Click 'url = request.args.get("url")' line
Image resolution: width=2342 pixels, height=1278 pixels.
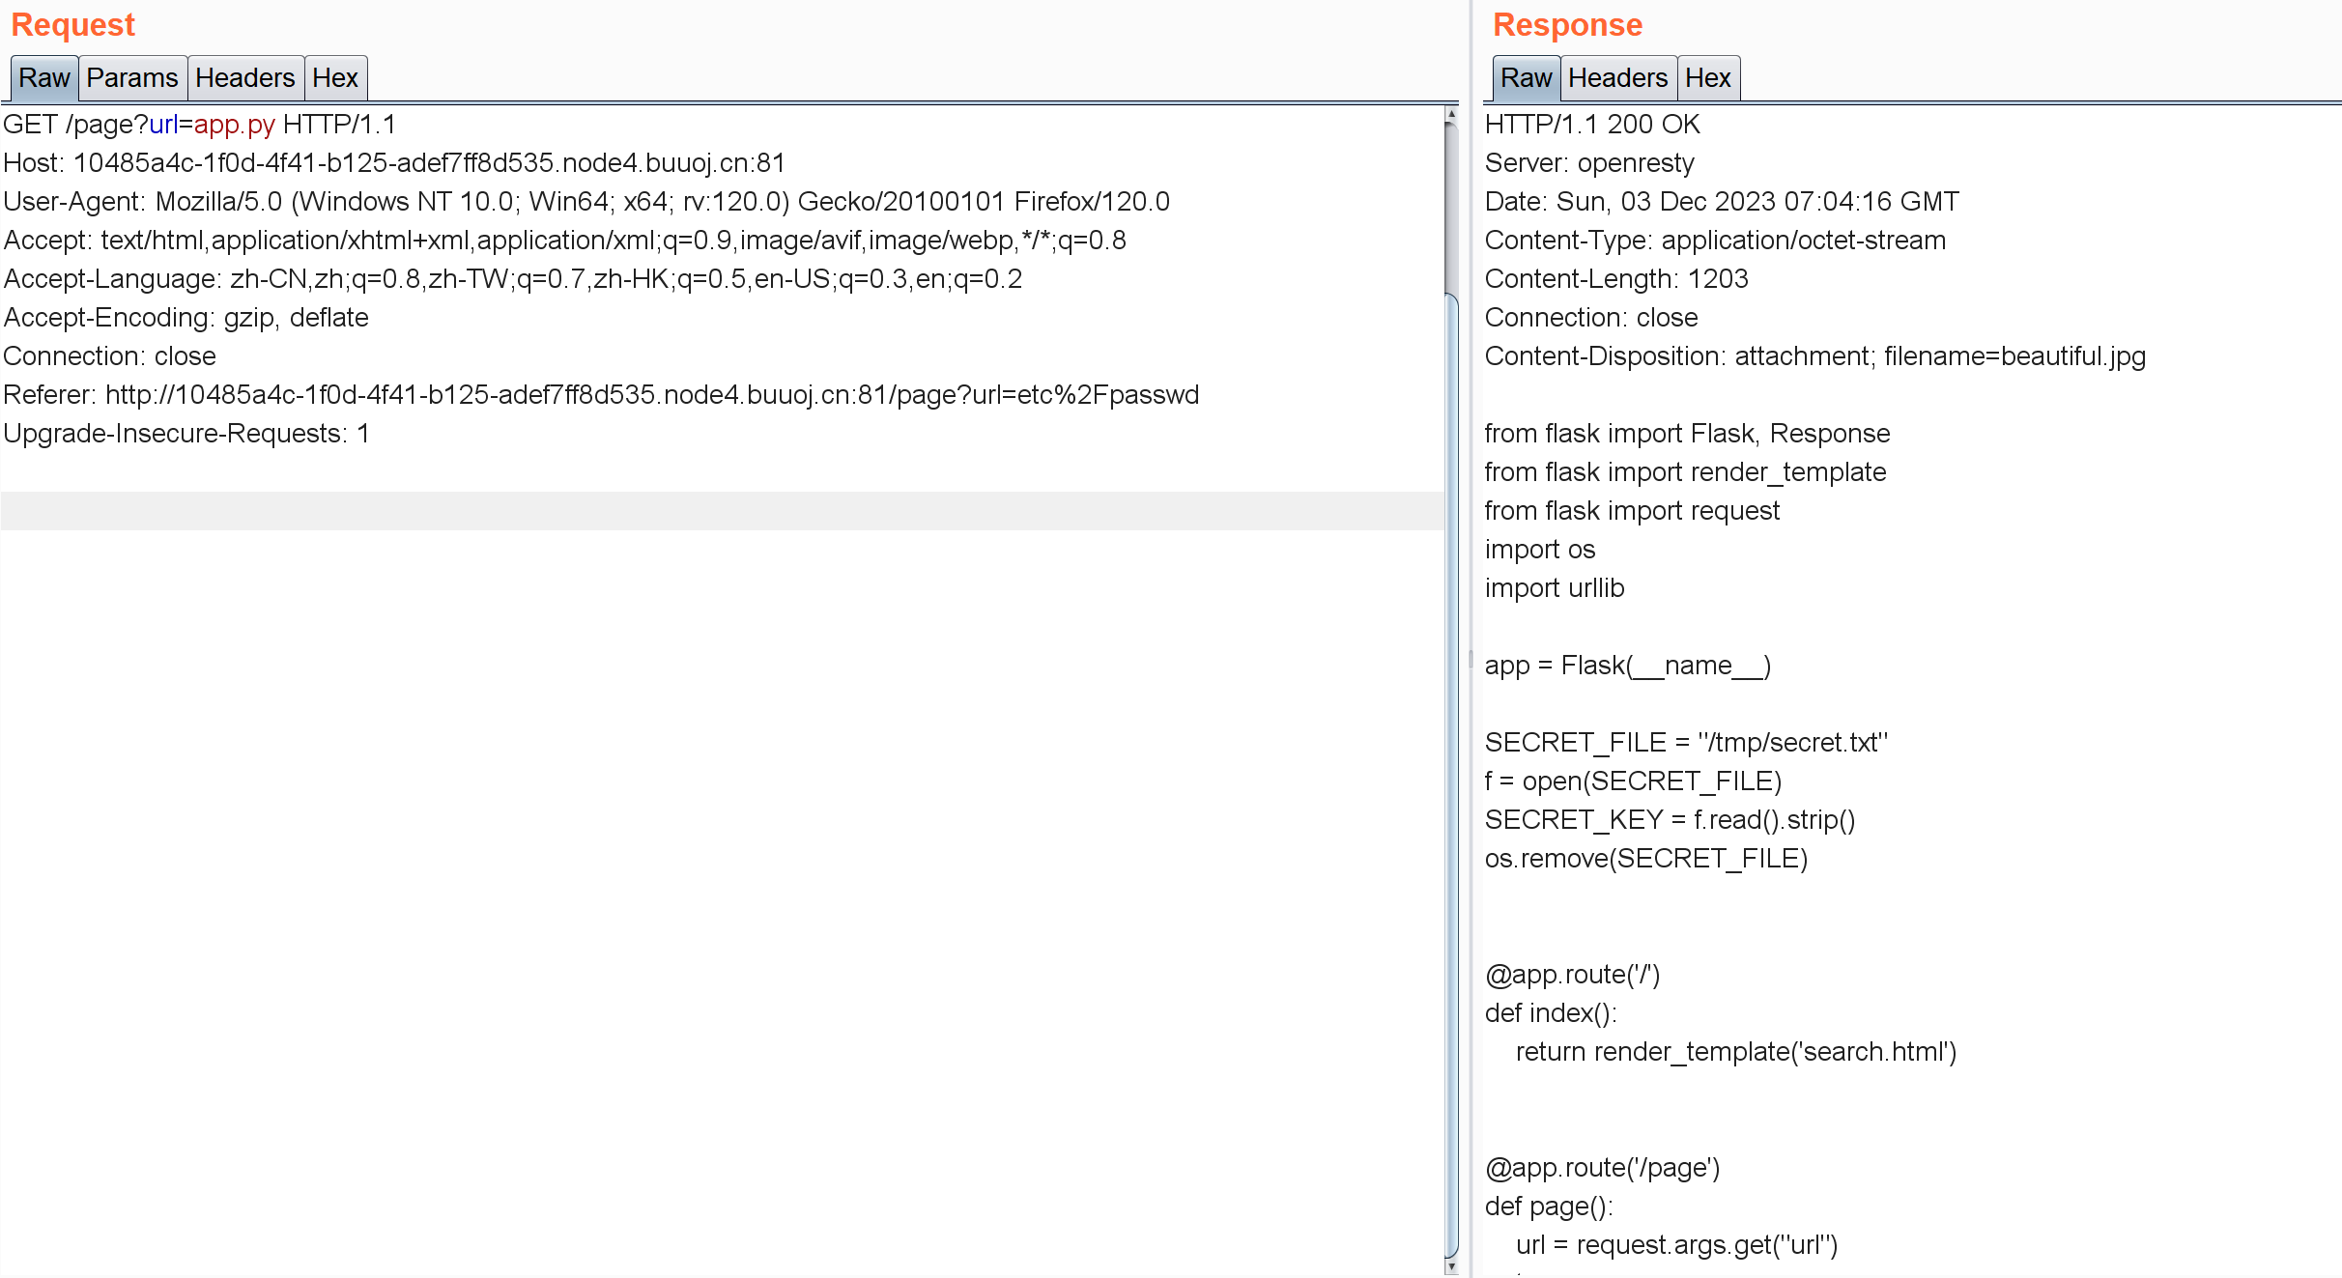(x=1676, y=1245)
